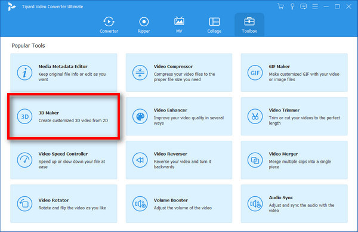358x232 pixels.
Task: Open Media Metadata Editor title
Action: [63, 66]
